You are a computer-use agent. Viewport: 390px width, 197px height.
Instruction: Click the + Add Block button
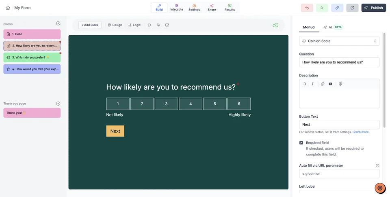click(x=90, y=25)
